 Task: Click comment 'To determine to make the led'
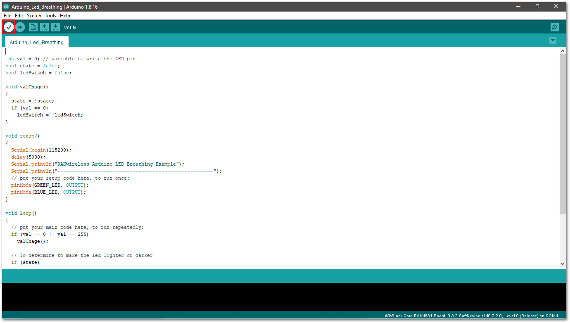click(82, 255)
